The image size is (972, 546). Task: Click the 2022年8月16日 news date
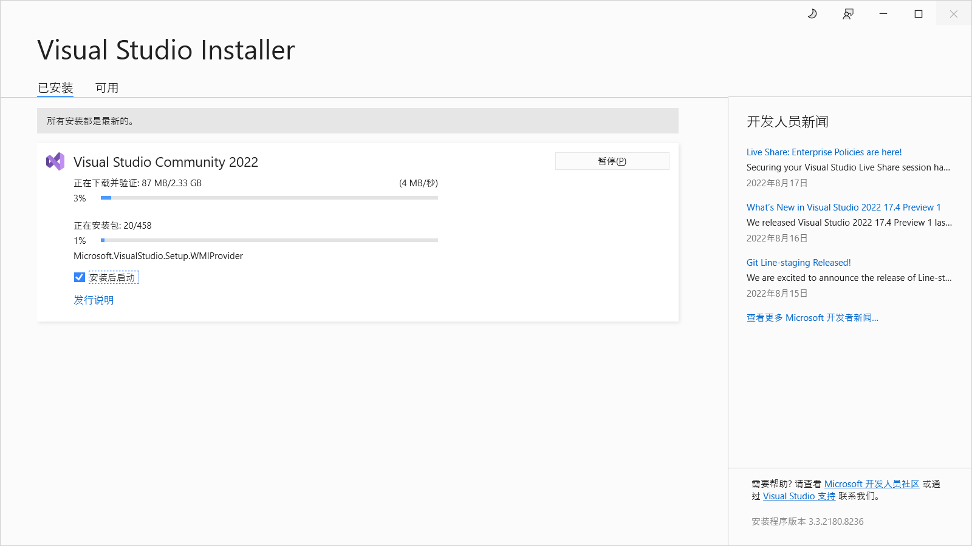[x=777, y=238]
